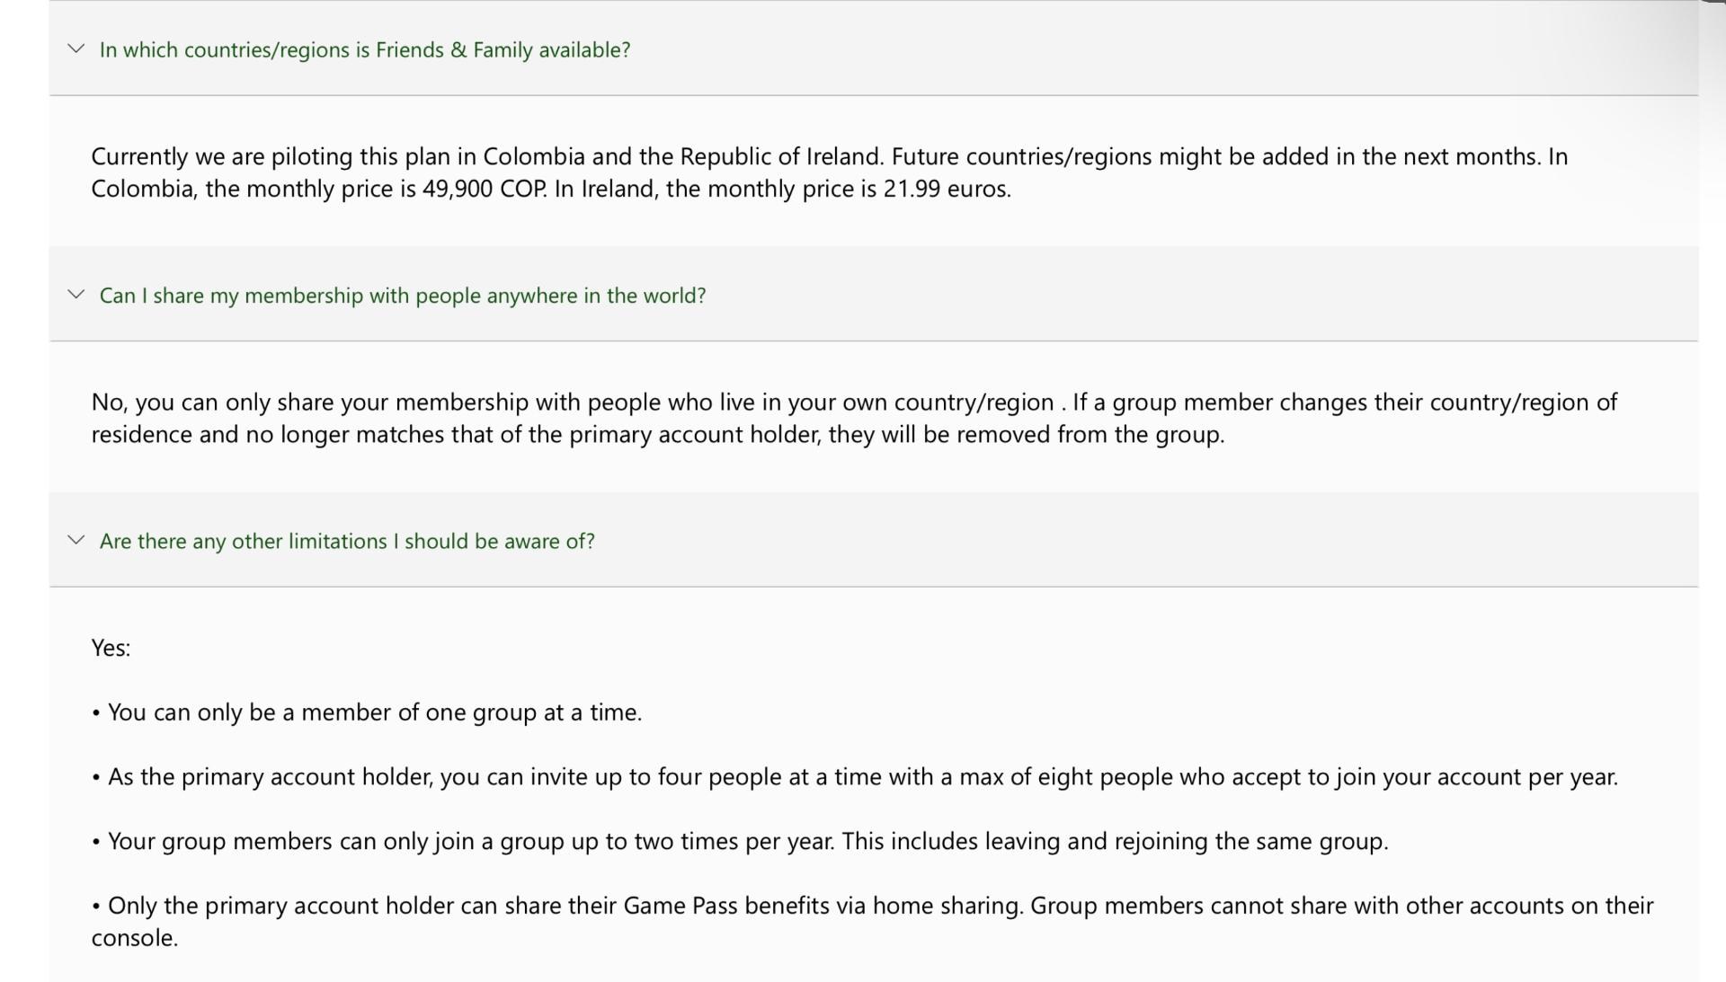Click answer about sharing within own country/region

[854, 418]
